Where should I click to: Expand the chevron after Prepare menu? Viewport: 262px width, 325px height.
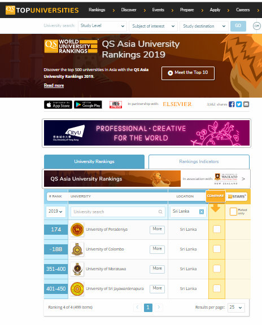click(x=202, y=10)
